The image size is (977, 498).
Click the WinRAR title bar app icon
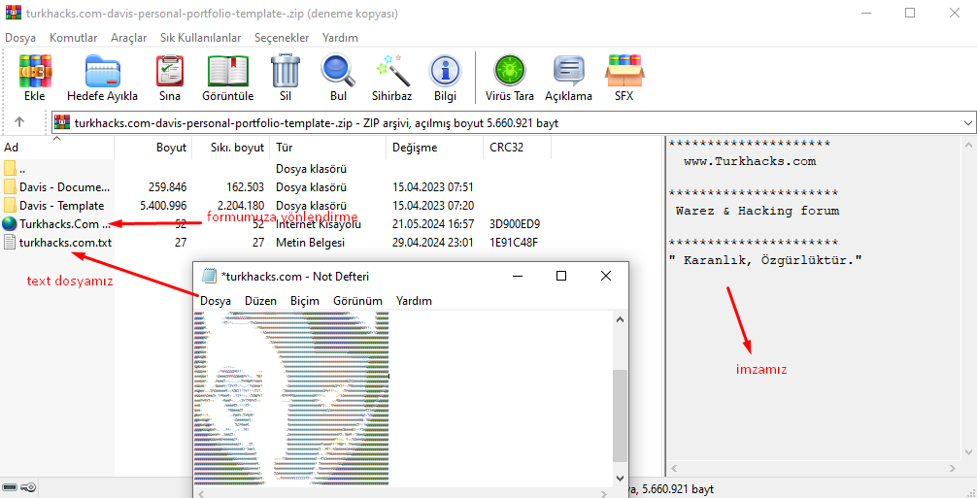[13, 13]
